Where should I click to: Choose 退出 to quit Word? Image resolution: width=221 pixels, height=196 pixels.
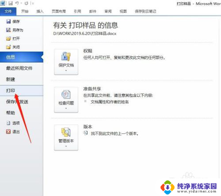click(16, 132)
